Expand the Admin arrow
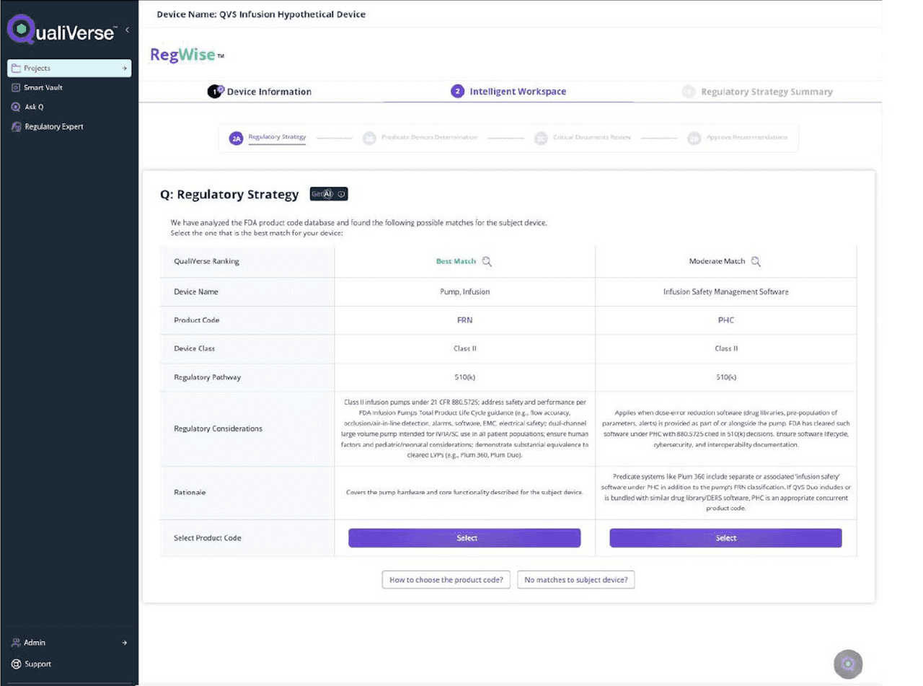Viewport: 923px width, 686px height. click(124, 642)
